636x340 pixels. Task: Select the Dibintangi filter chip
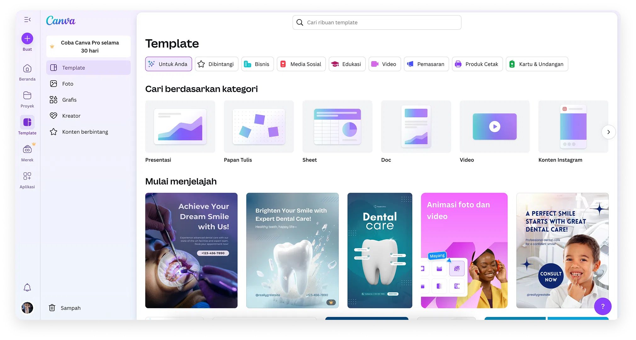[x=216, y=64]
